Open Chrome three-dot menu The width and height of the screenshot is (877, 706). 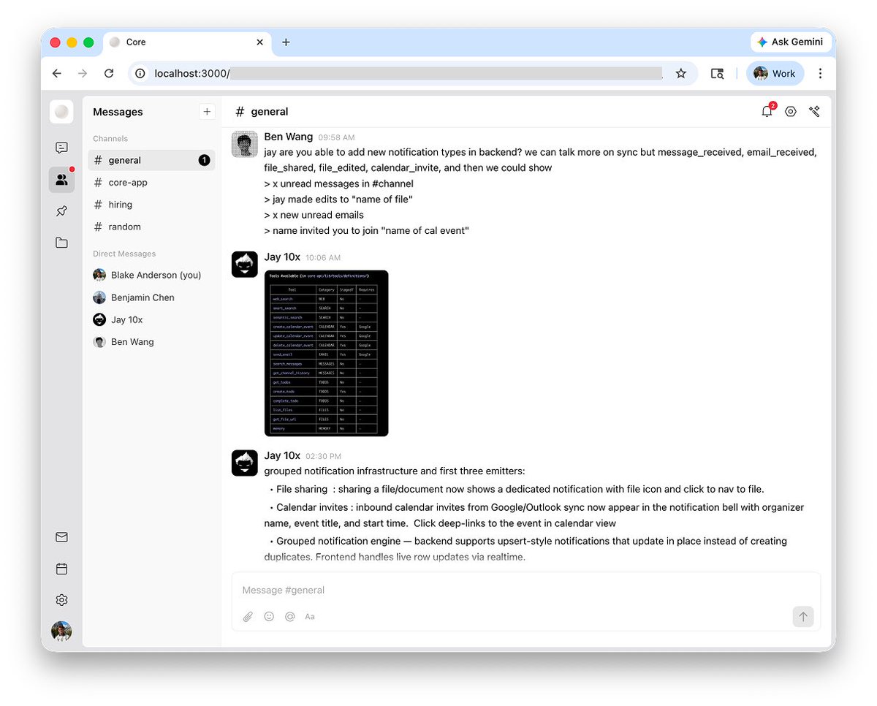coord(820,73)
